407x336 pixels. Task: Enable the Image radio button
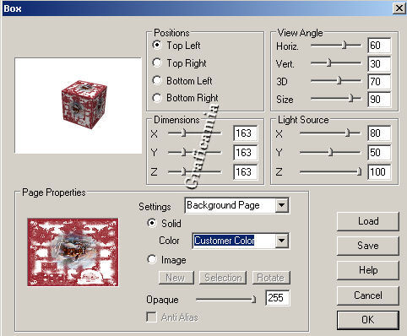click(152, 259)
